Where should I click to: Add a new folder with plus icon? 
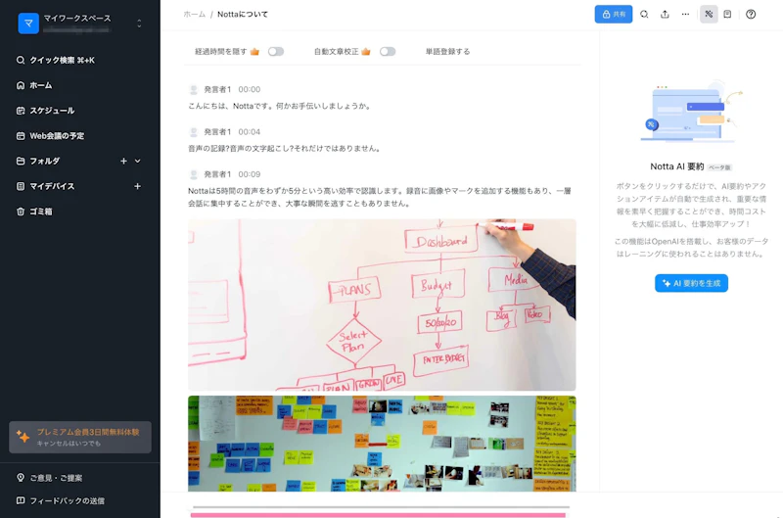click(x=123, y=161)
